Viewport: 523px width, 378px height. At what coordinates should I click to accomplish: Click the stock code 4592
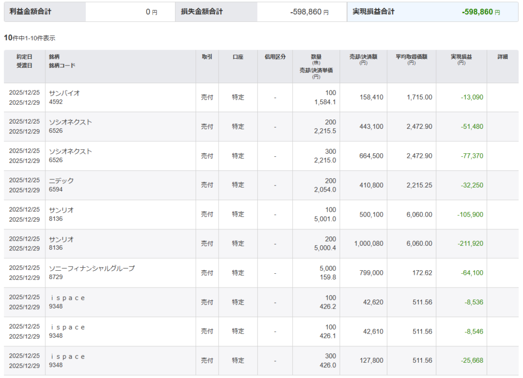pyautogui.click(x=56, y=102)
